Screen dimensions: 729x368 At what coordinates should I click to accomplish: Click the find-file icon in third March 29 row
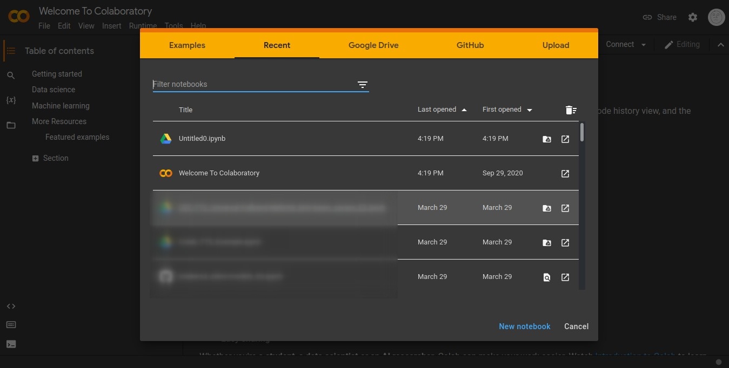coord(547,277)
